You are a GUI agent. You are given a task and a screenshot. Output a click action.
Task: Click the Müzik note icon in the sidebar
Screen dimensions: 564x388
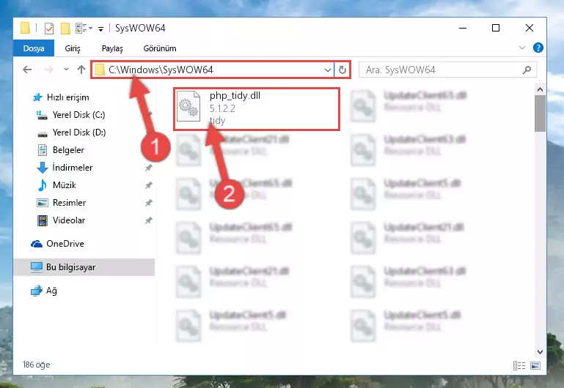click(x=42, y=185)
